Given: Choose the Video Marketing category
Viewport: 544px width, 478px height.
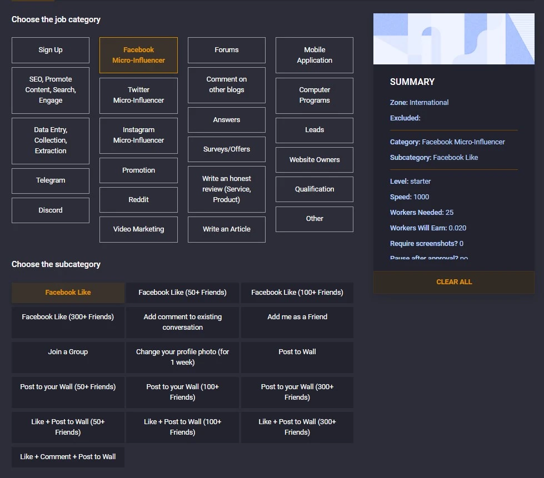Looking at the screenshot, I should pos(138,229).
